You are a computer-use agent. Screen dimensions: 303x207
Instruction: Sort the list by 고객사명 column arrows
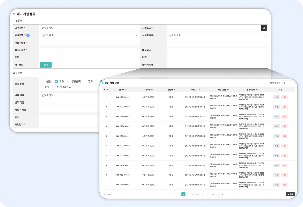point(152,90)
